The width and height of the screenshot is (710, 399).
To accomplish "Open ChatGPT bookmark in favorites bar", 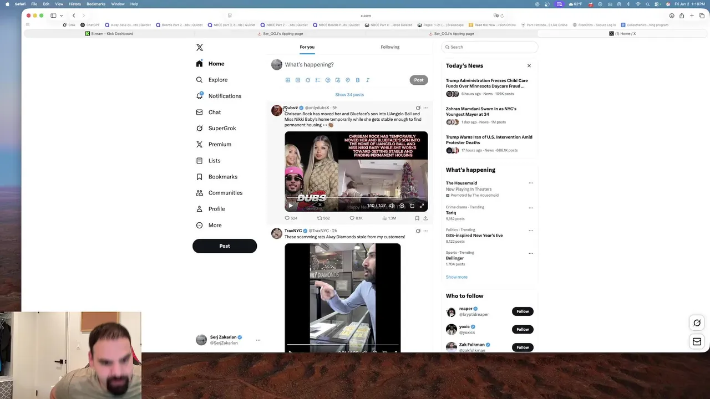I will pos(90,25).
